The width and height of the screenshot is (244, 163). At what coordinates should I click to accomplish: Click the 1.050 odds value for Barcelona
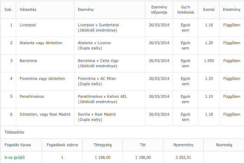point(209,61)
